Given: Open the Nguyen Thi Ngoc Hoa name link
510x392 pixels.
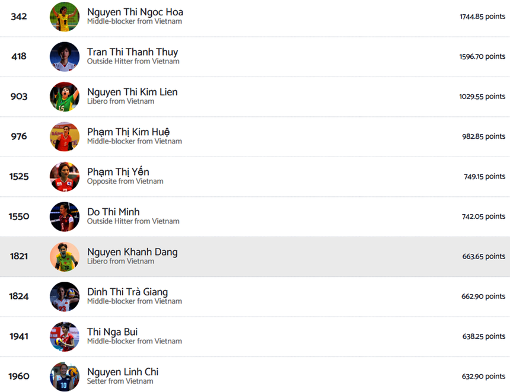Looking at the screenshot, I should 135,12.
